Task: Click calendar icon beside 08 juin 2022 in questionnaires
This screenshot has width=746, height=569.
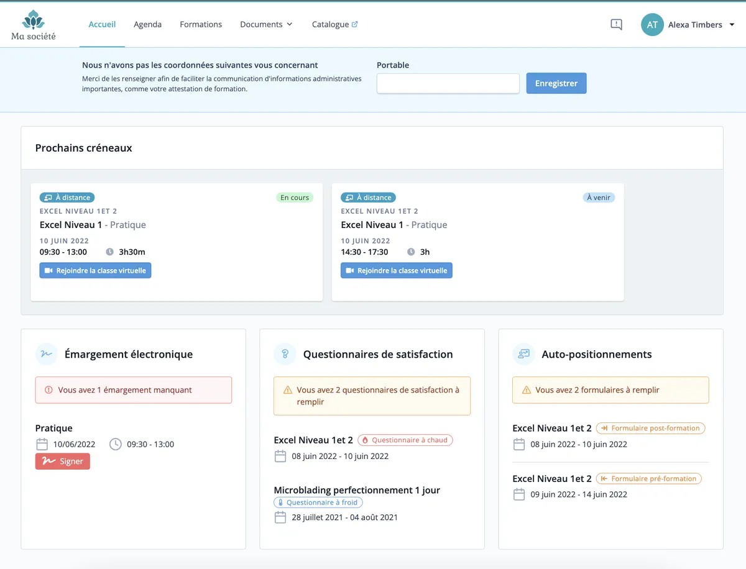Action: tap(280, 456)
